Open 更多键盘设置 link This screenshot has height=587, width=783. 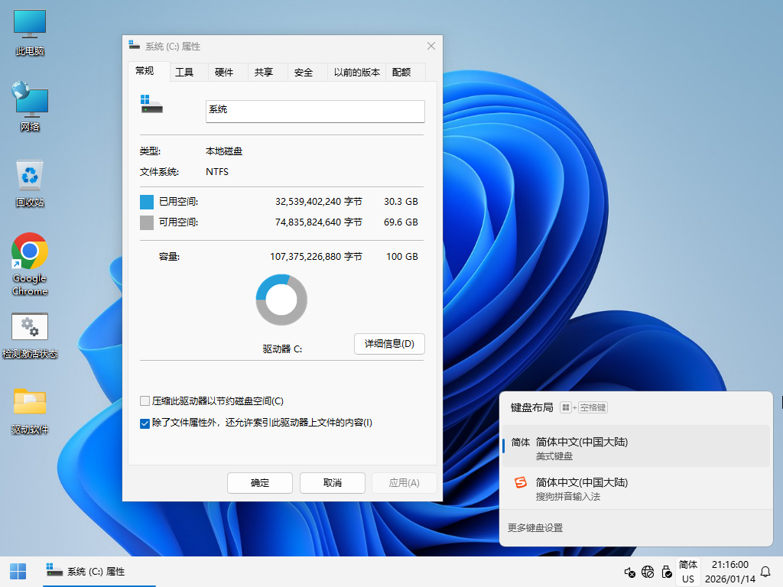[535, 527]
